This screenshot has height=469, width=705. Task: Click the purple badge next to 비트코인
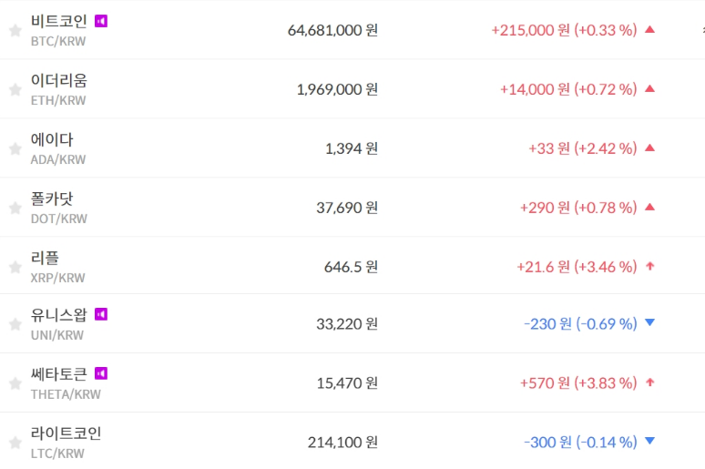101,20
